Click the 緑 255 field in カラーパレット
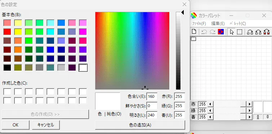Viewport: 272px width, 134px height. 202,111
